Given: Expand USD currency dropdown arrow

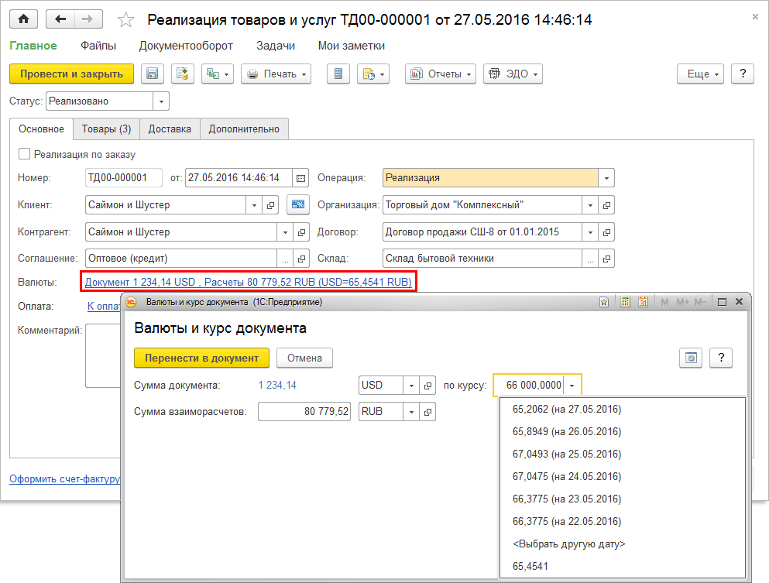Looking at the screenshot, I should pos(411,386).
